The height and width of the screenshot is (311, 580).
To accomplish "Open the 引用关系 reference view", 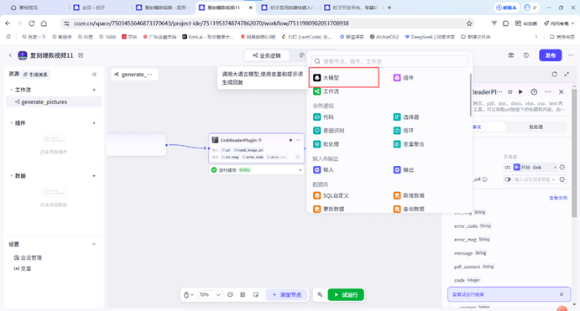I will tap(35, 75).
